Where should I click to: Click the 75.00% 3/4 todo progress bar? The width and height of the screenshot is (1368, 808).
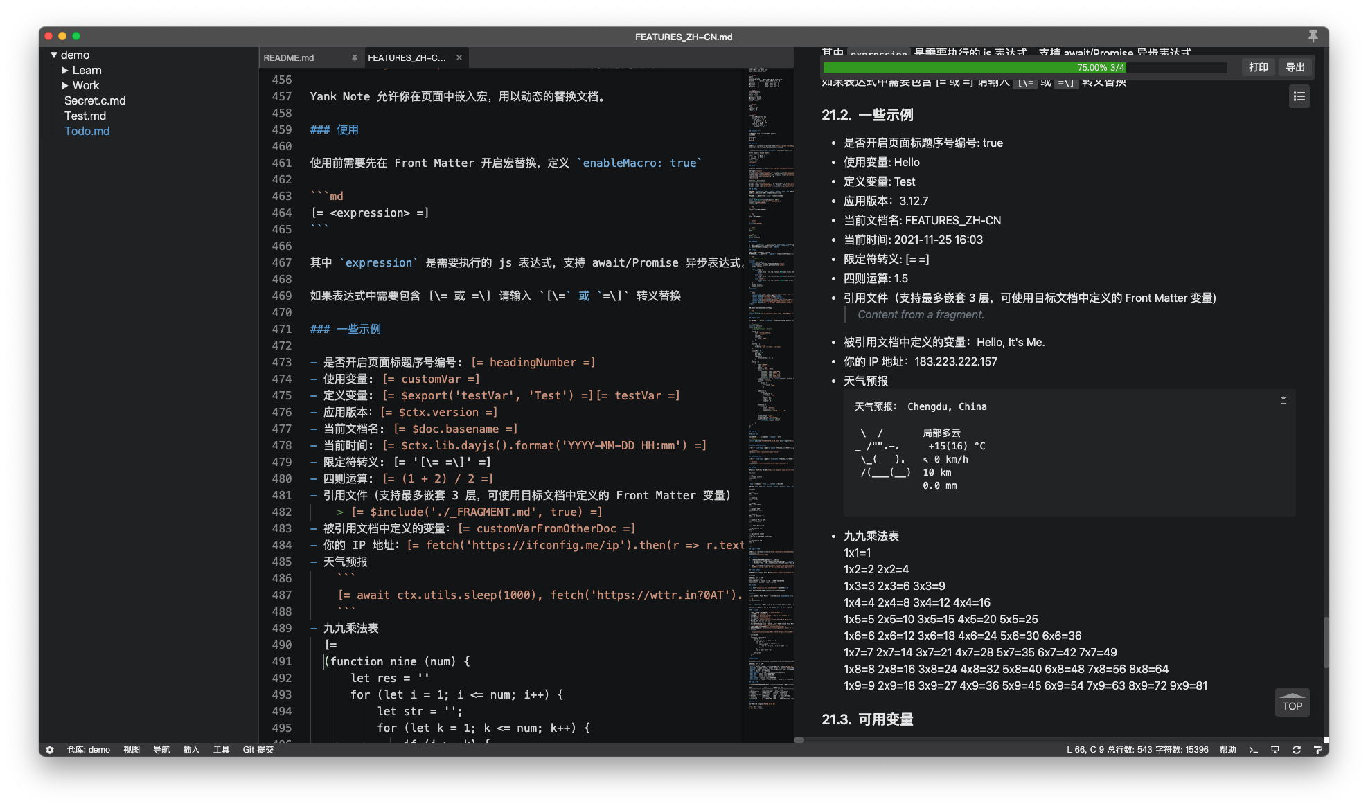click(1024, 67)
